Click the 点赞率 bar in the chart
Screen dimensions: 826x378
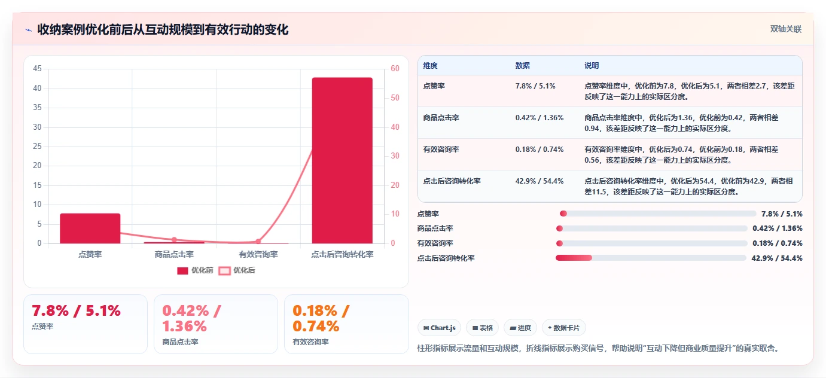tap(90, 228)
